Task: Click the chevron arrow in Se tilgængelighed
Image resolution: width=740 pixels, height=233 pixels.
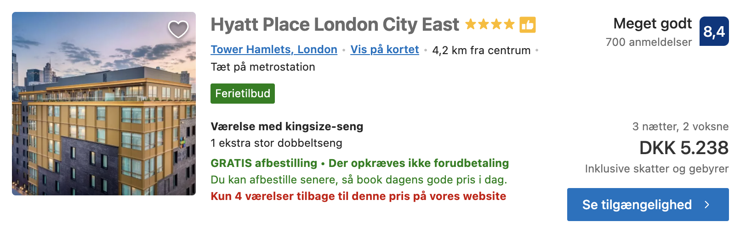Action: point(707,205)
